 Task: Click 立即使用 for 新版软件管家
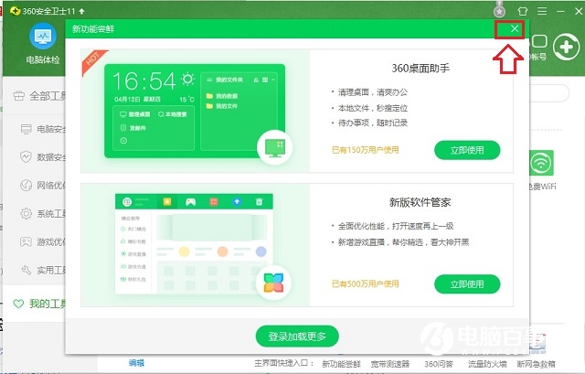pos(467,284)
